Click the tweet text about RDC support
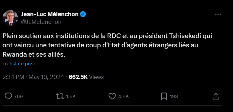Viewport: 233px width, 112px height. (x=107, y=45)
